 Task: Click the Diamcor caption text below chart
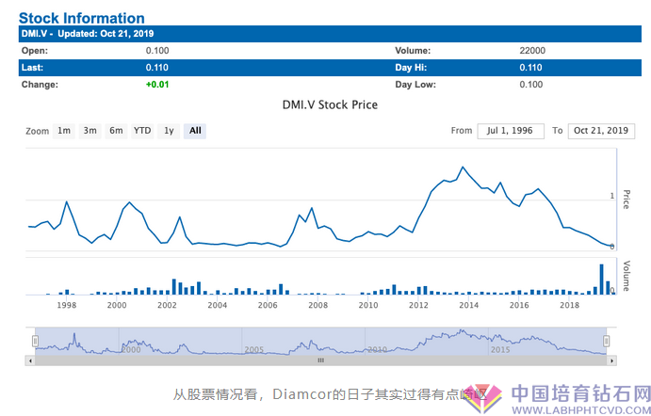point(330,394)
